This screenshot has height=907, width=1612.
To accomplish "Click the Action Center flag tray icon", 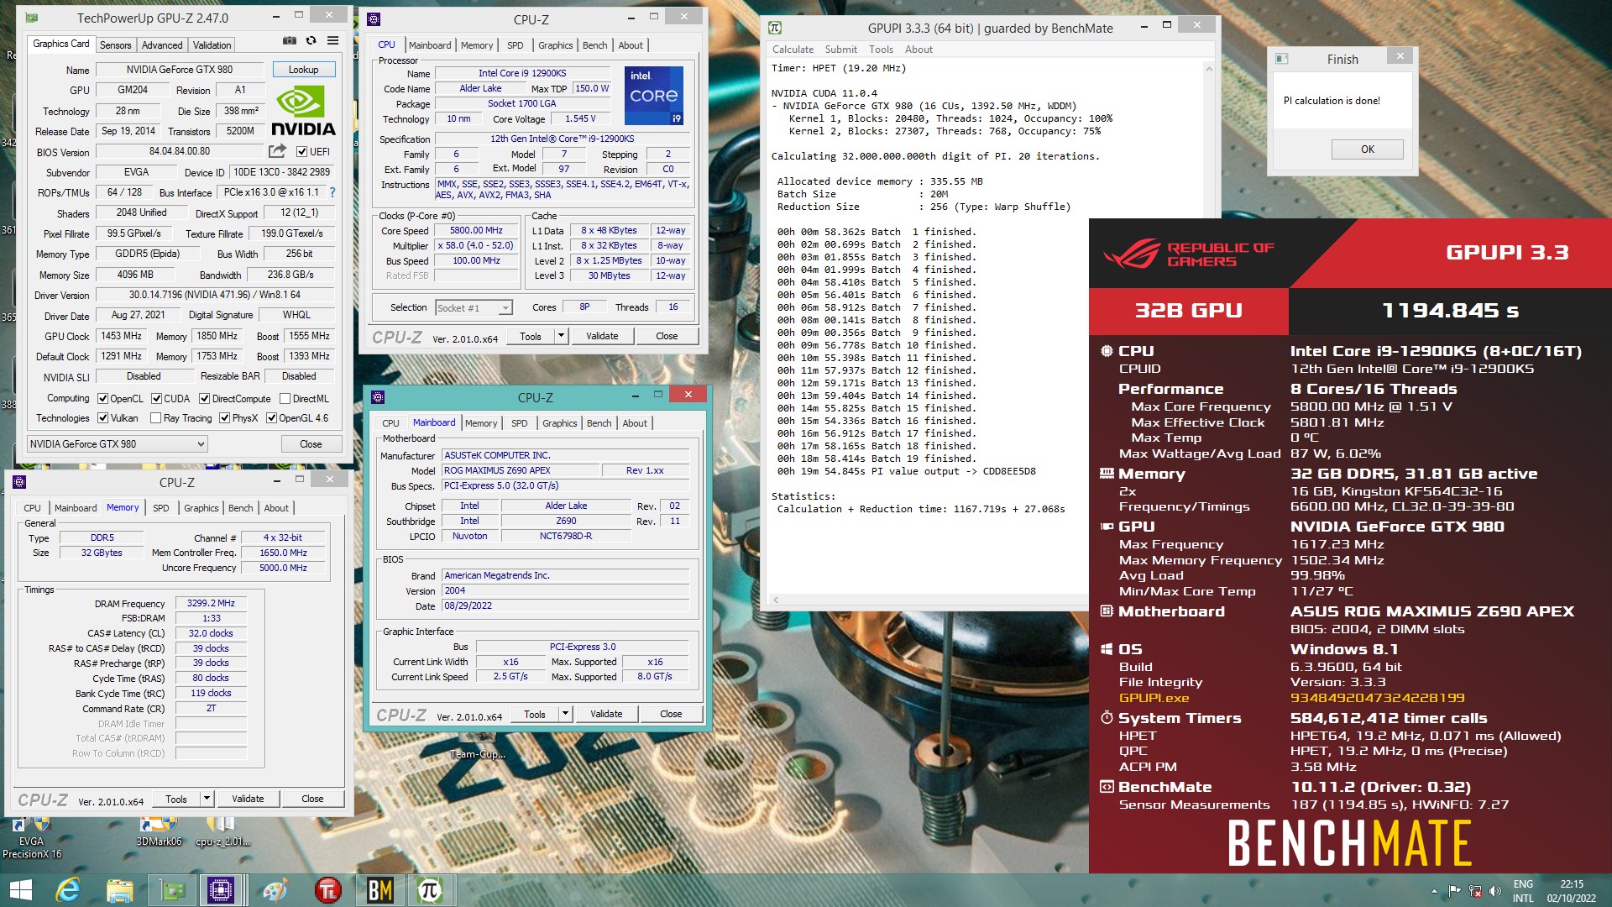I will click(1455, 890).
